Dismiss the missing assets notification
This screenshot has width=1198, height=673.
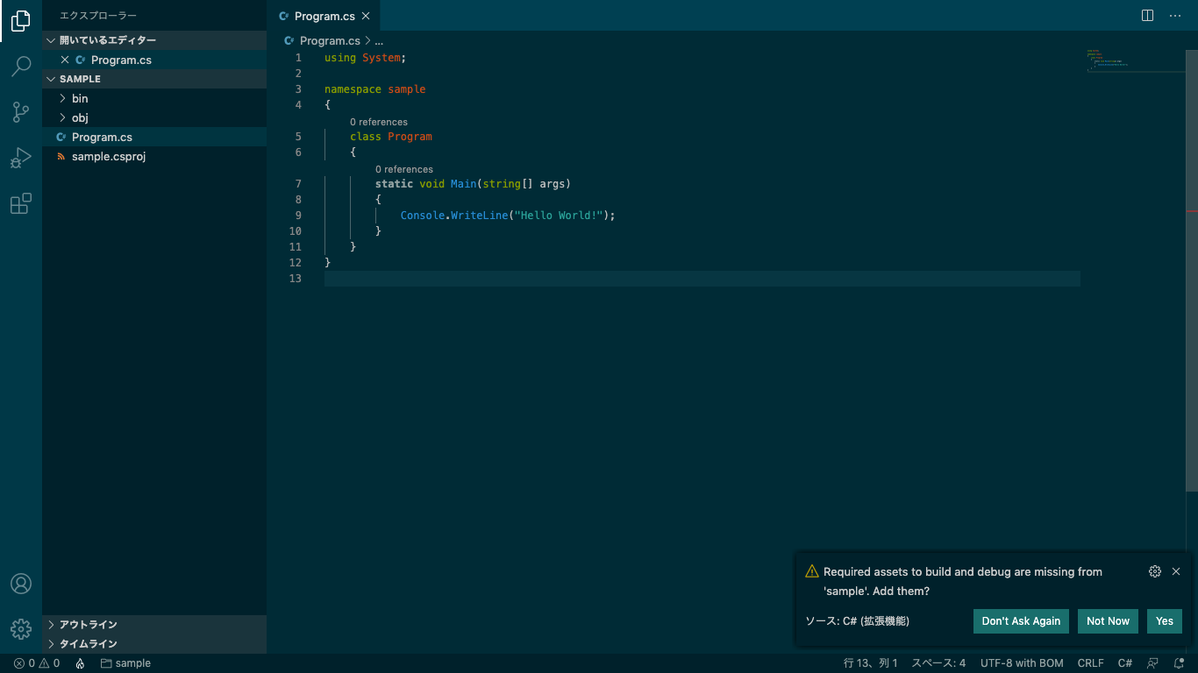tap(1176, 571)
